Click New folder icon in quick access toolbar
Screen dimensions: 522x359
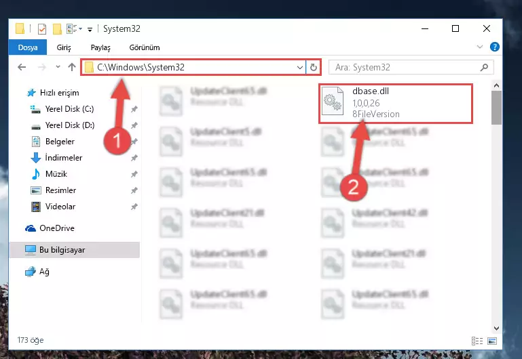click(x=57, y=29)
